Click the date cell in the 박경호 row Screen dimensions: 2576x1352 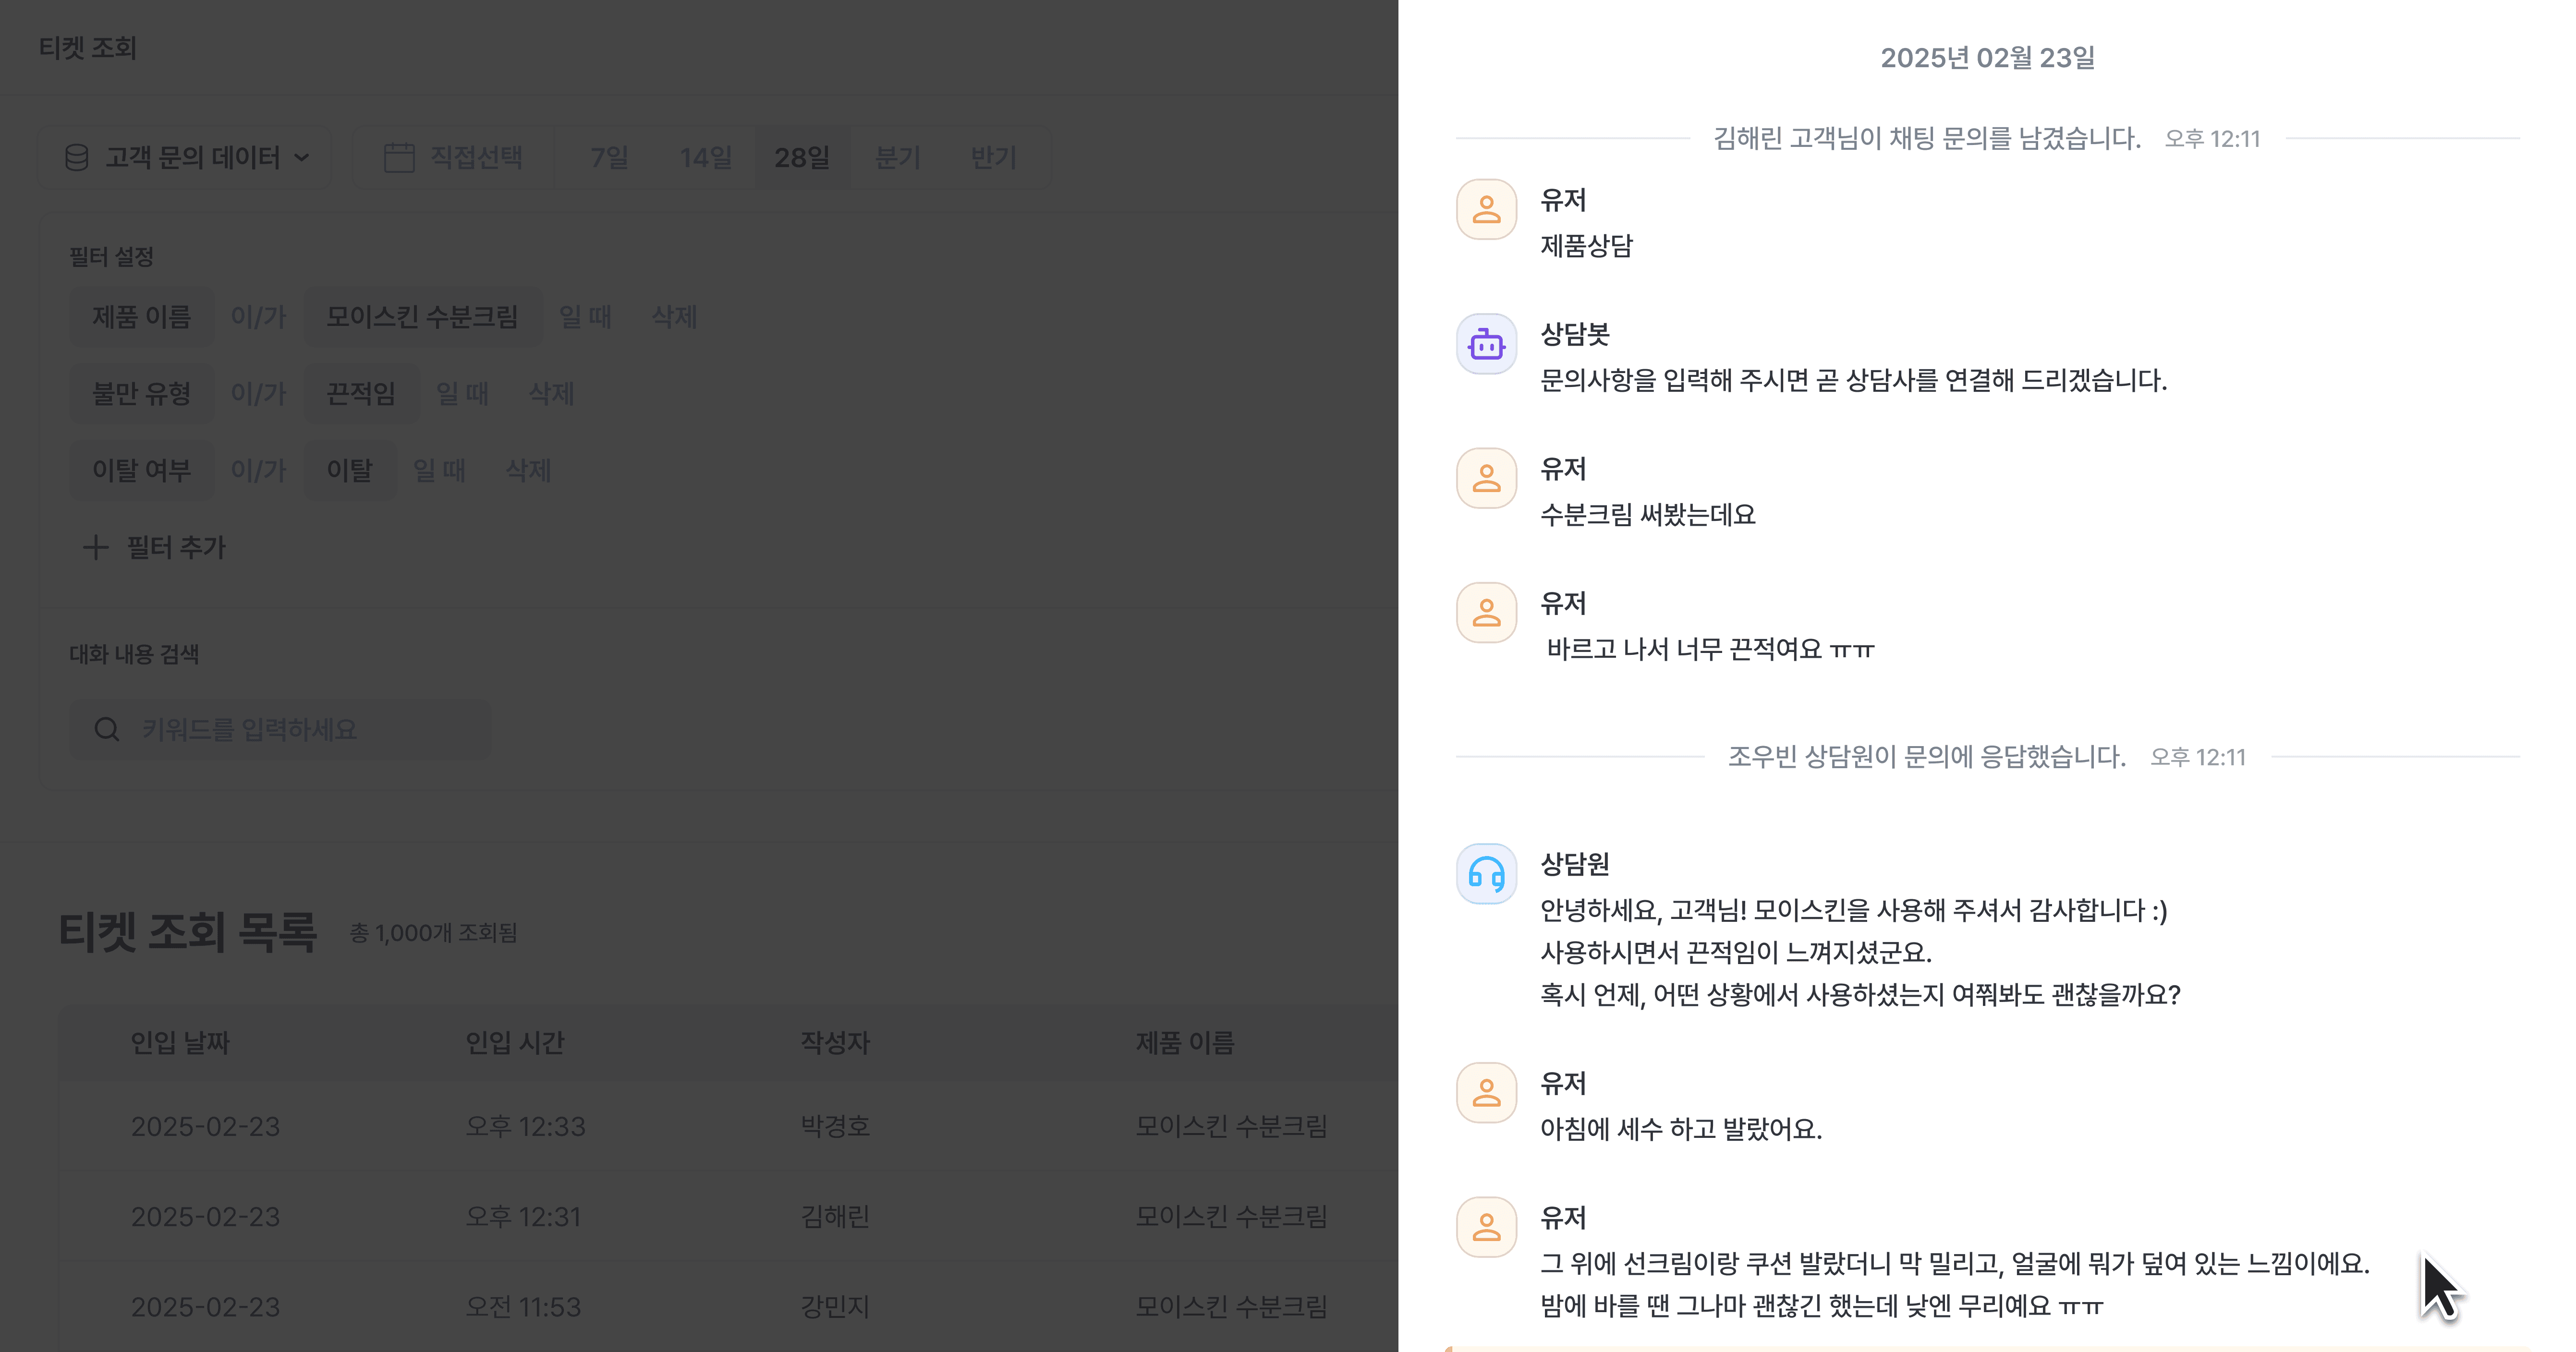click(205, 1127)
